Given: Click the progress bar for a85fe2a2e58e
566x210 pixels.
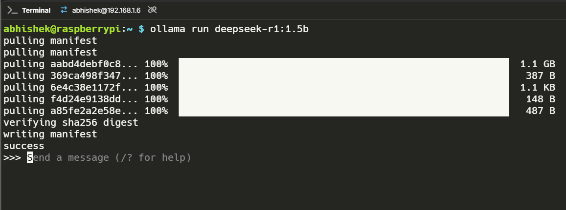Looking at the screenshot, I should click(x=343, y=111).
